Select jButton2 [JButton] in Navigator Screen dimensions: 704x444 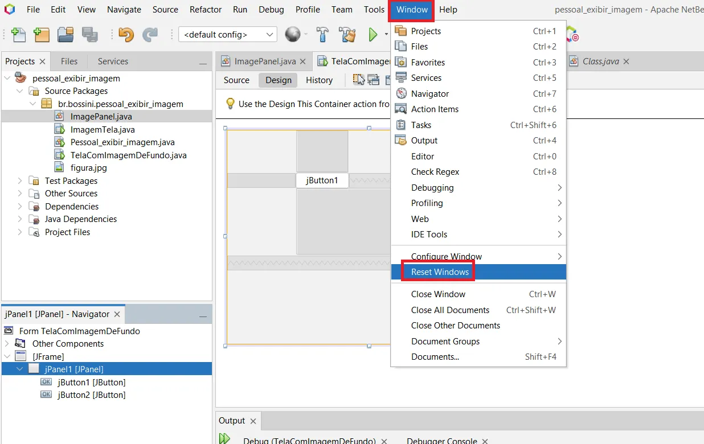(91, 394)
